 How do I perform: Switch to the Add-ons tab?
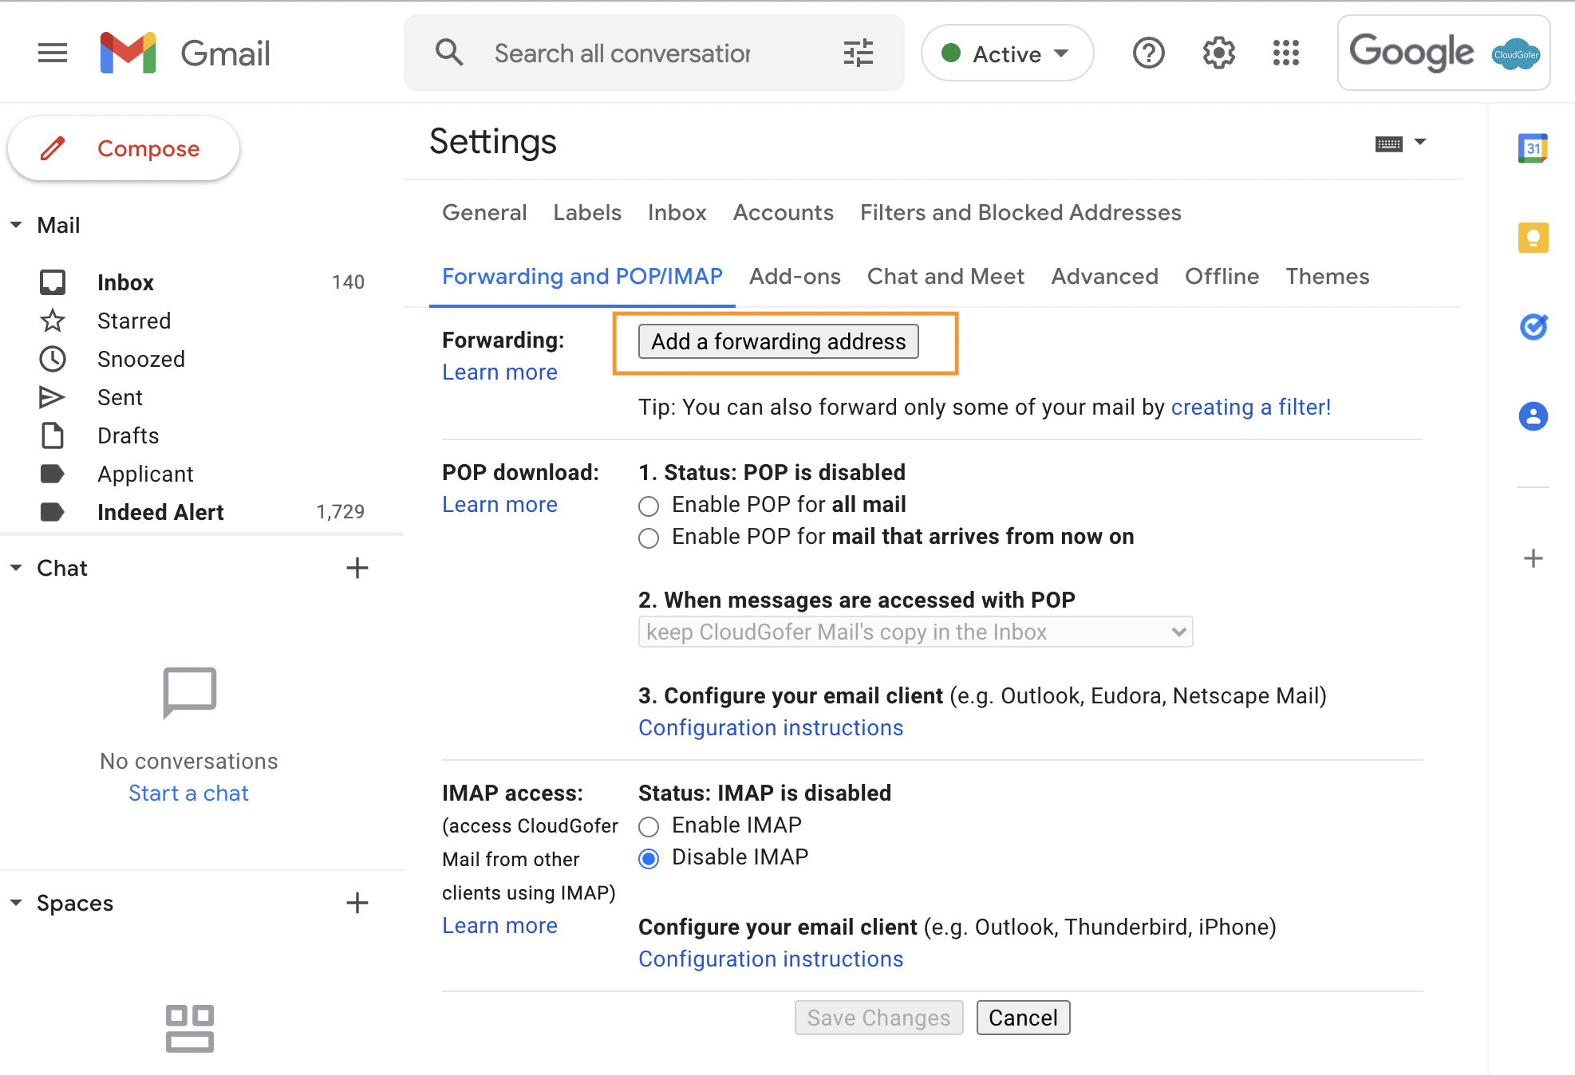pos(795,276)
